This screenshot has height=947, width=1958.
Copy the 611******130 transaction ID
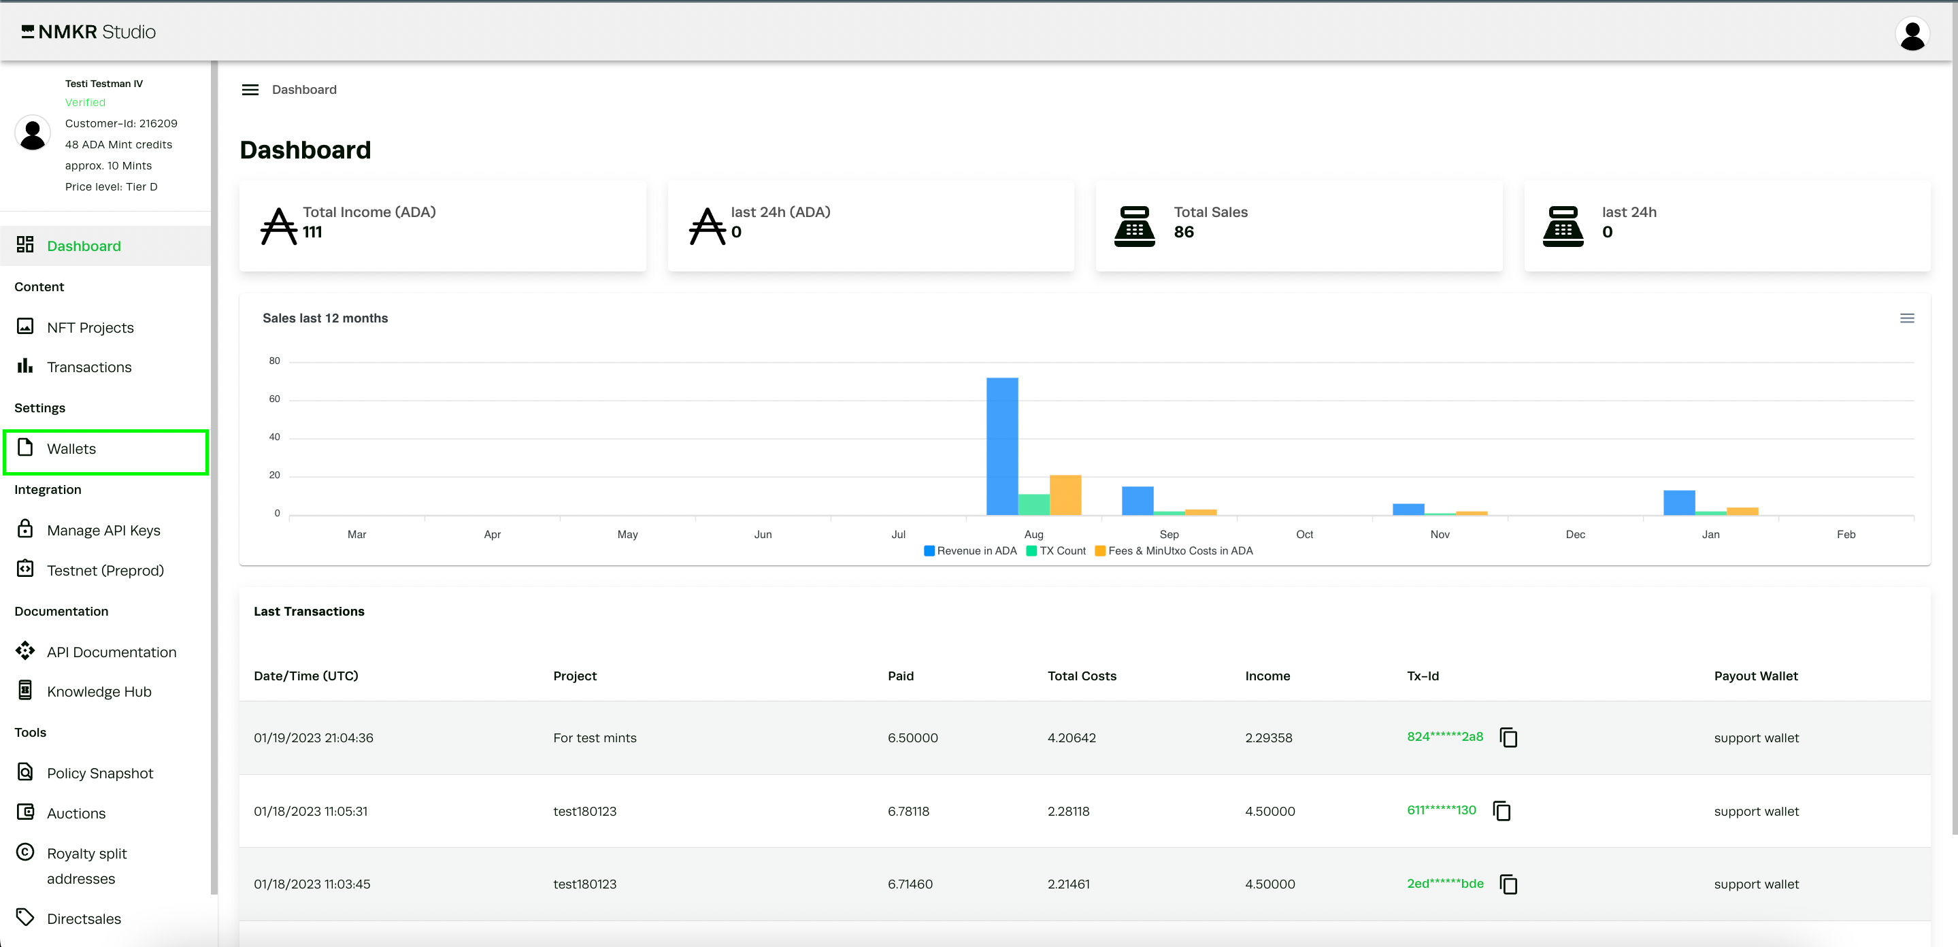(x=1501, y=811)
